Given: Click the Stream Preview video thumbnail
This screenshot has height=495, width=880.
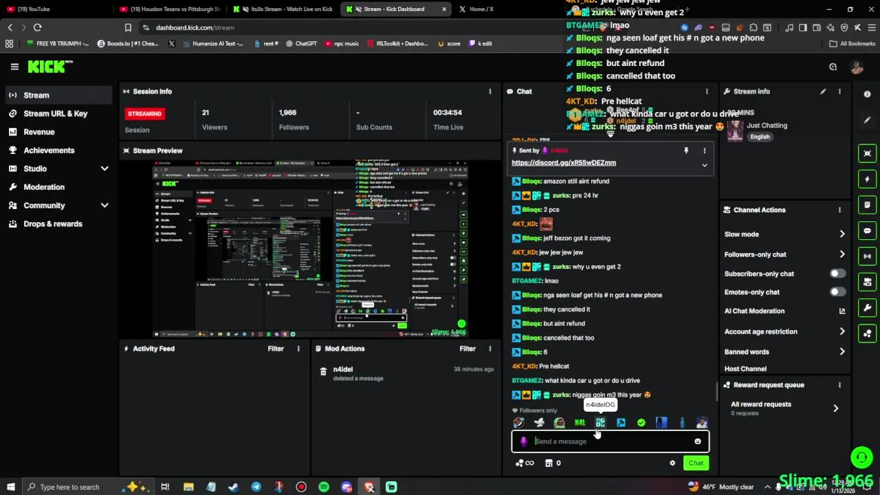Looking at the screenshot, I should tap(311, 249).
